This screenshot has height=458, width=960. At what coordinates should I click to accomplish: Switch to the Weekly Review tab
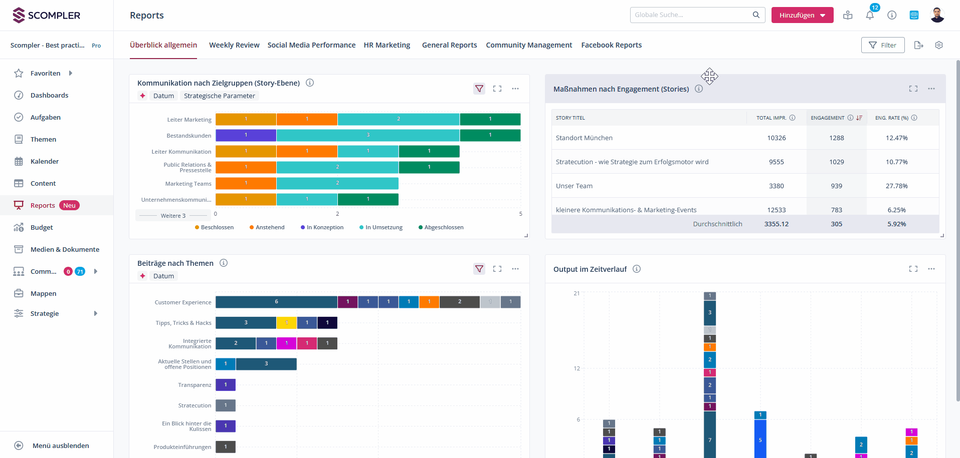234,45
